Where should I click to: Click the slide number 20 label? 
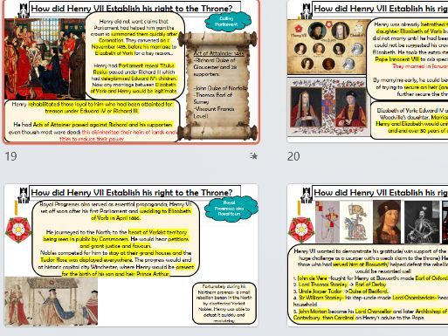tap(293, 156)
